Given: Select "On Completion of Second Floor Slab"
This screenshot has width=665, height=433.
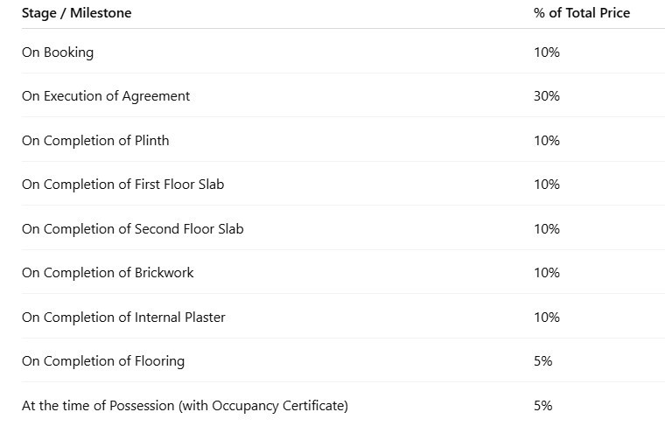Looking at the screenshot, I should coord(133,229).
